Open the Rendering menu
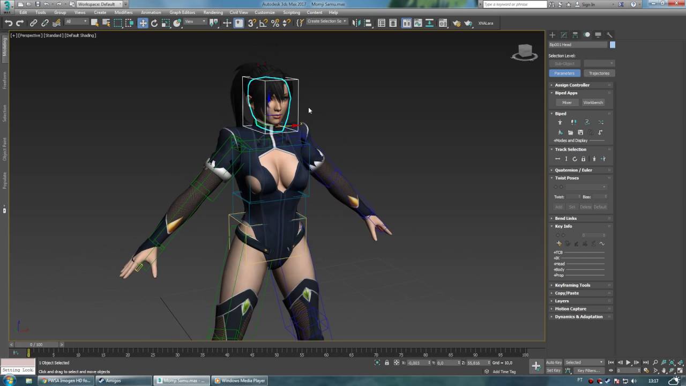 [x=213, y=12]
